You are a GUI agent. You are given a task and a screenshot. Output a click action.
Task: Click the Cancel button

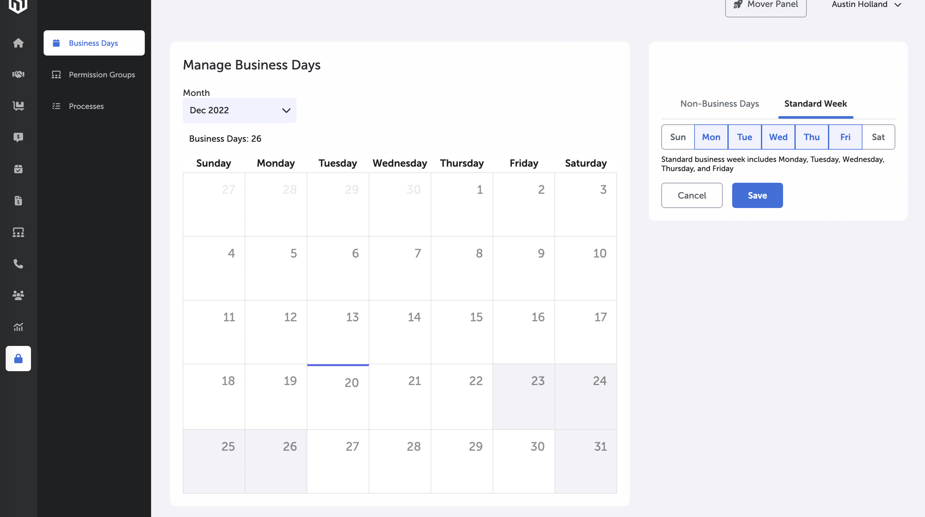692,195
